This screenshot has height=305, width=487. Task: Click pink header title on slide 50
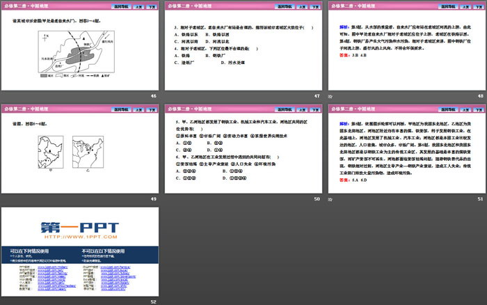click(190, 109)
